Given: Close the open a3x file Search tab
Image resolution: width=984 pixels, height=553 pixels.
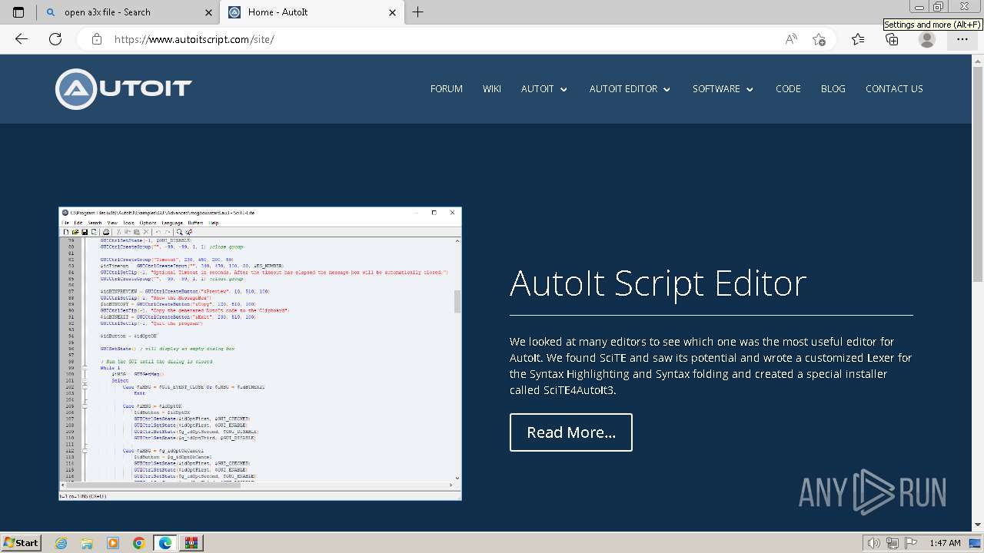Looking at the screenshot, I should click(x=208, y=12).
